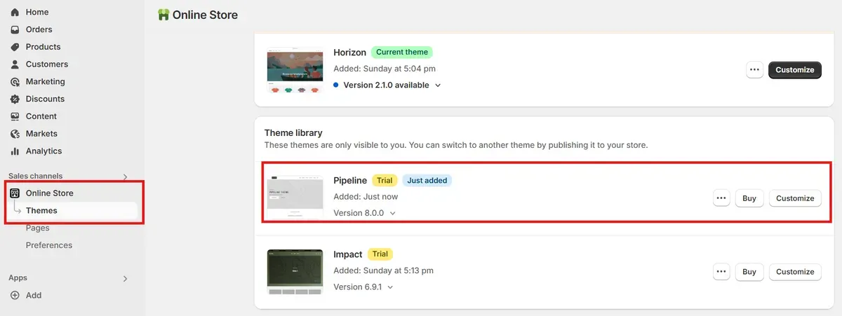The width and height of the screenshot is (842, 316).
Task: Click the Horizon theme name
Action: click(349, 52)
